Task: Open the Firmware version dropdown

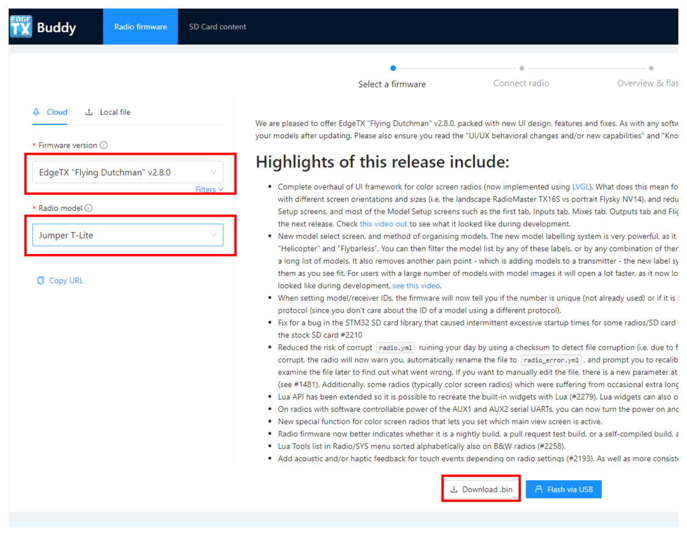Action: pos(127,172)
